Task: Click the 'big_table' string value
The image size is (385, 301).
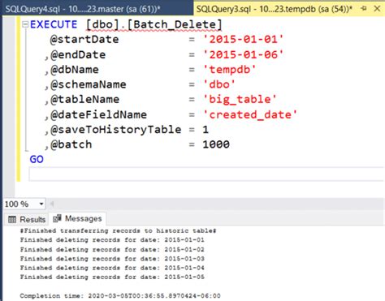Action: pos(240,100)
